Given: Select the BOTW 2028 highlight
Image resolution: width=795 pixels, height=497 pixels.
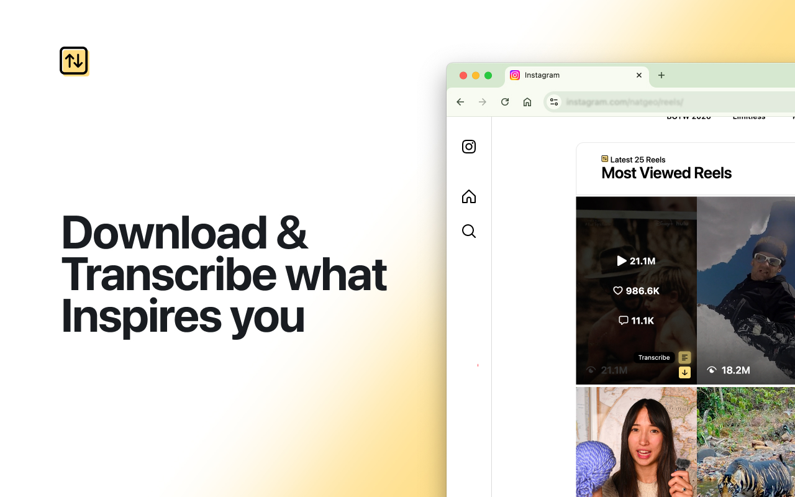Looking at the screenshot, I should click(x=688, y=116).
